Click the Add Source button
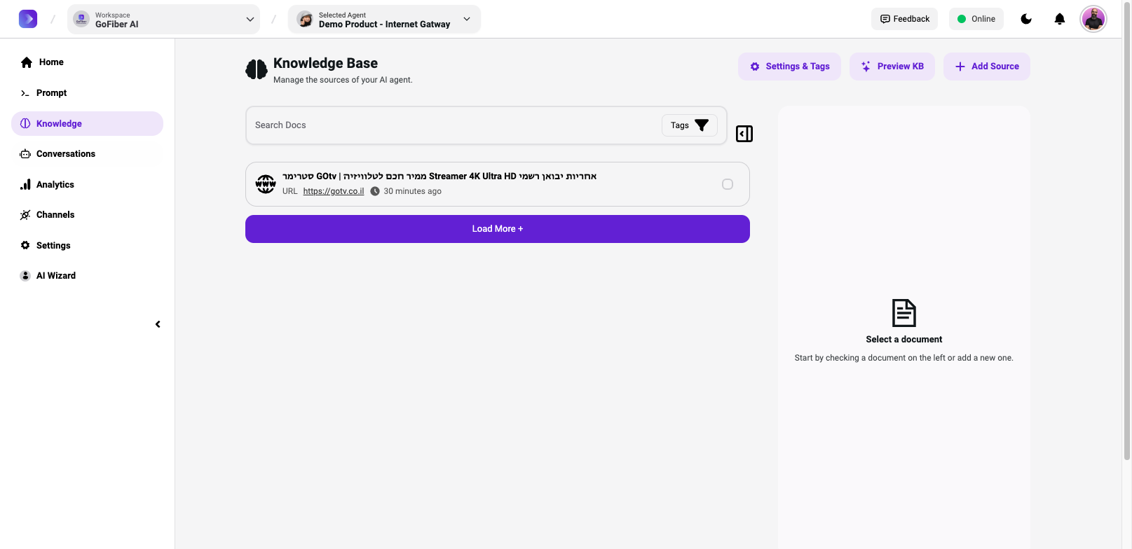 pyautogui.click(x=986, y=67)
